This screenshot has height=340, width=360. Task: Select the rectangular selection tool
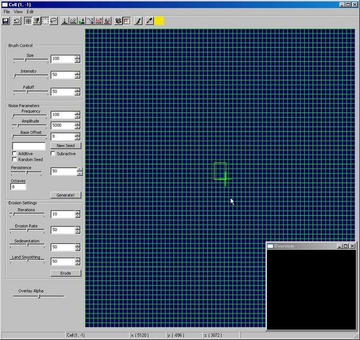(x=45, y=21)
